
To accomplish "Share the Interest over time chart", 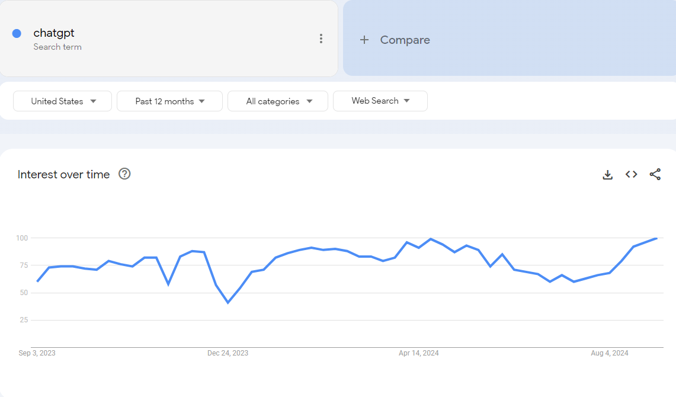I will pos(655,174).
